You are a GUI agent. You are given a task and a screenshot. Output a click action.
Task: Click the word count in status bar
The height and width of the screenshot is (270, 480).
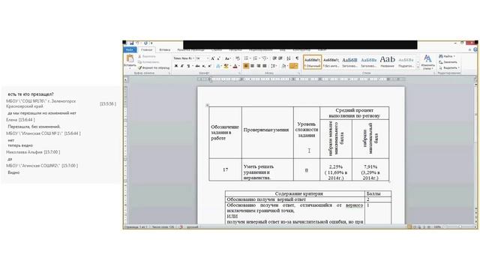coord(163,227)
